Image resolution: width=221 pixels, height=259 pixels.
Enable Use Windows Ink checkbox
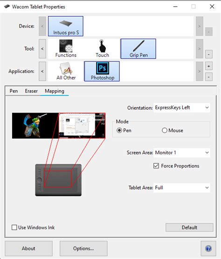pos(14,227)
